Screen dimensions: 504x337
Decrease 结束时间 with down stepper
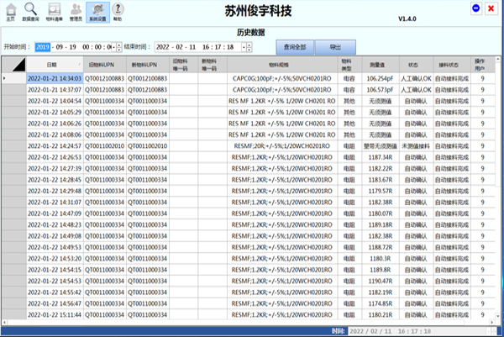[x=249, y=50]
